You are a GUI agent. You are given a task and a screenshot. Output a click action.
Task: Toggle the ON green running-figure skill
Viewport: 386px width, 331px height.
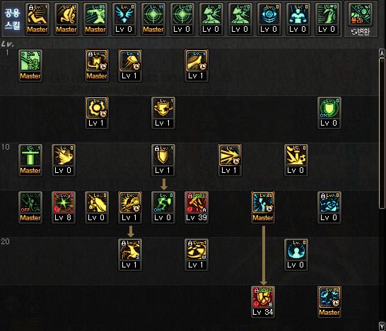tap(163, 207)
